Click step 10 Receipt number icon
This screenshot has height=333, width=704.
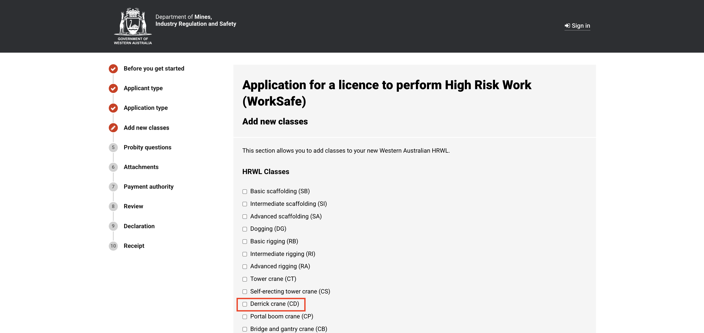pyautogui.click(x=113, y=246)
